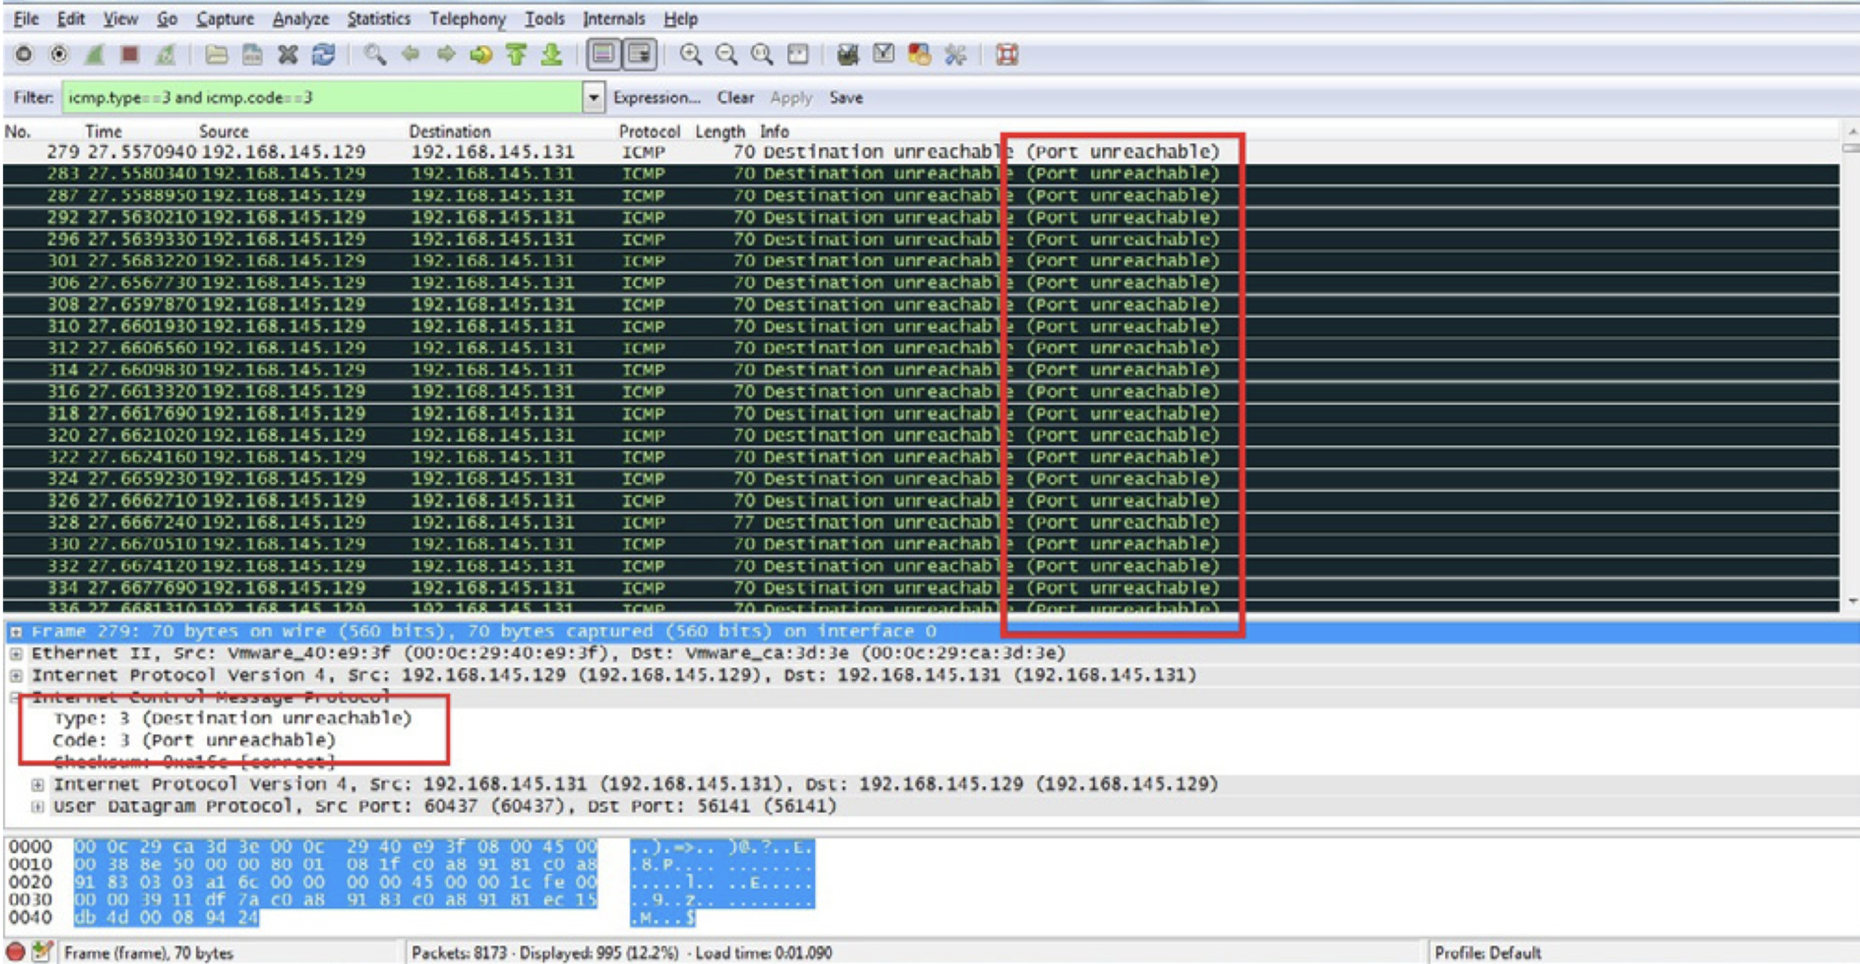Open the Find packet magnifier icon
This screenshot has height=964, width=1860.
point(375,55)
